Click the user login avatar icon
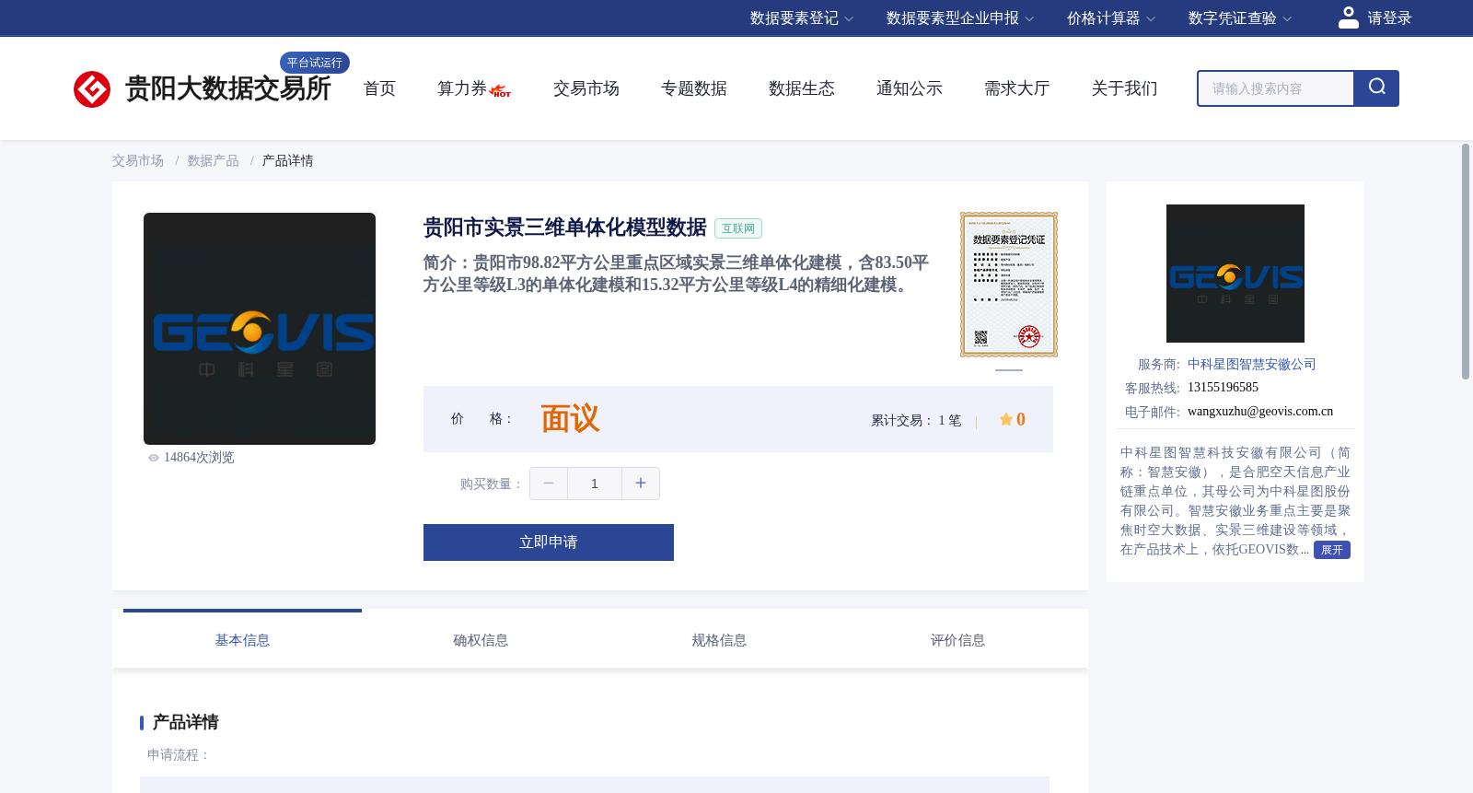The width and height of the screenshot is (1473, 793). coord(1349,17)
